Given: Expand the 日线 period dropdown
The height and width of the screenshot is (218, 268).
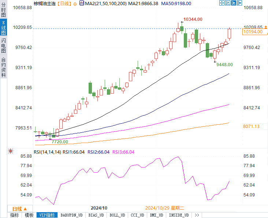Looking at the screenshot, I should (20, 209).
